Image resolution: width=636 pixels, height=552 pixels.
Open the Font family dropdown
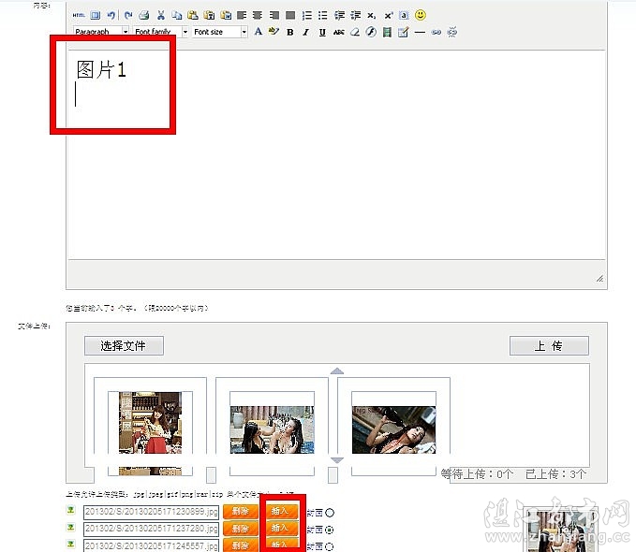point(185,32)
